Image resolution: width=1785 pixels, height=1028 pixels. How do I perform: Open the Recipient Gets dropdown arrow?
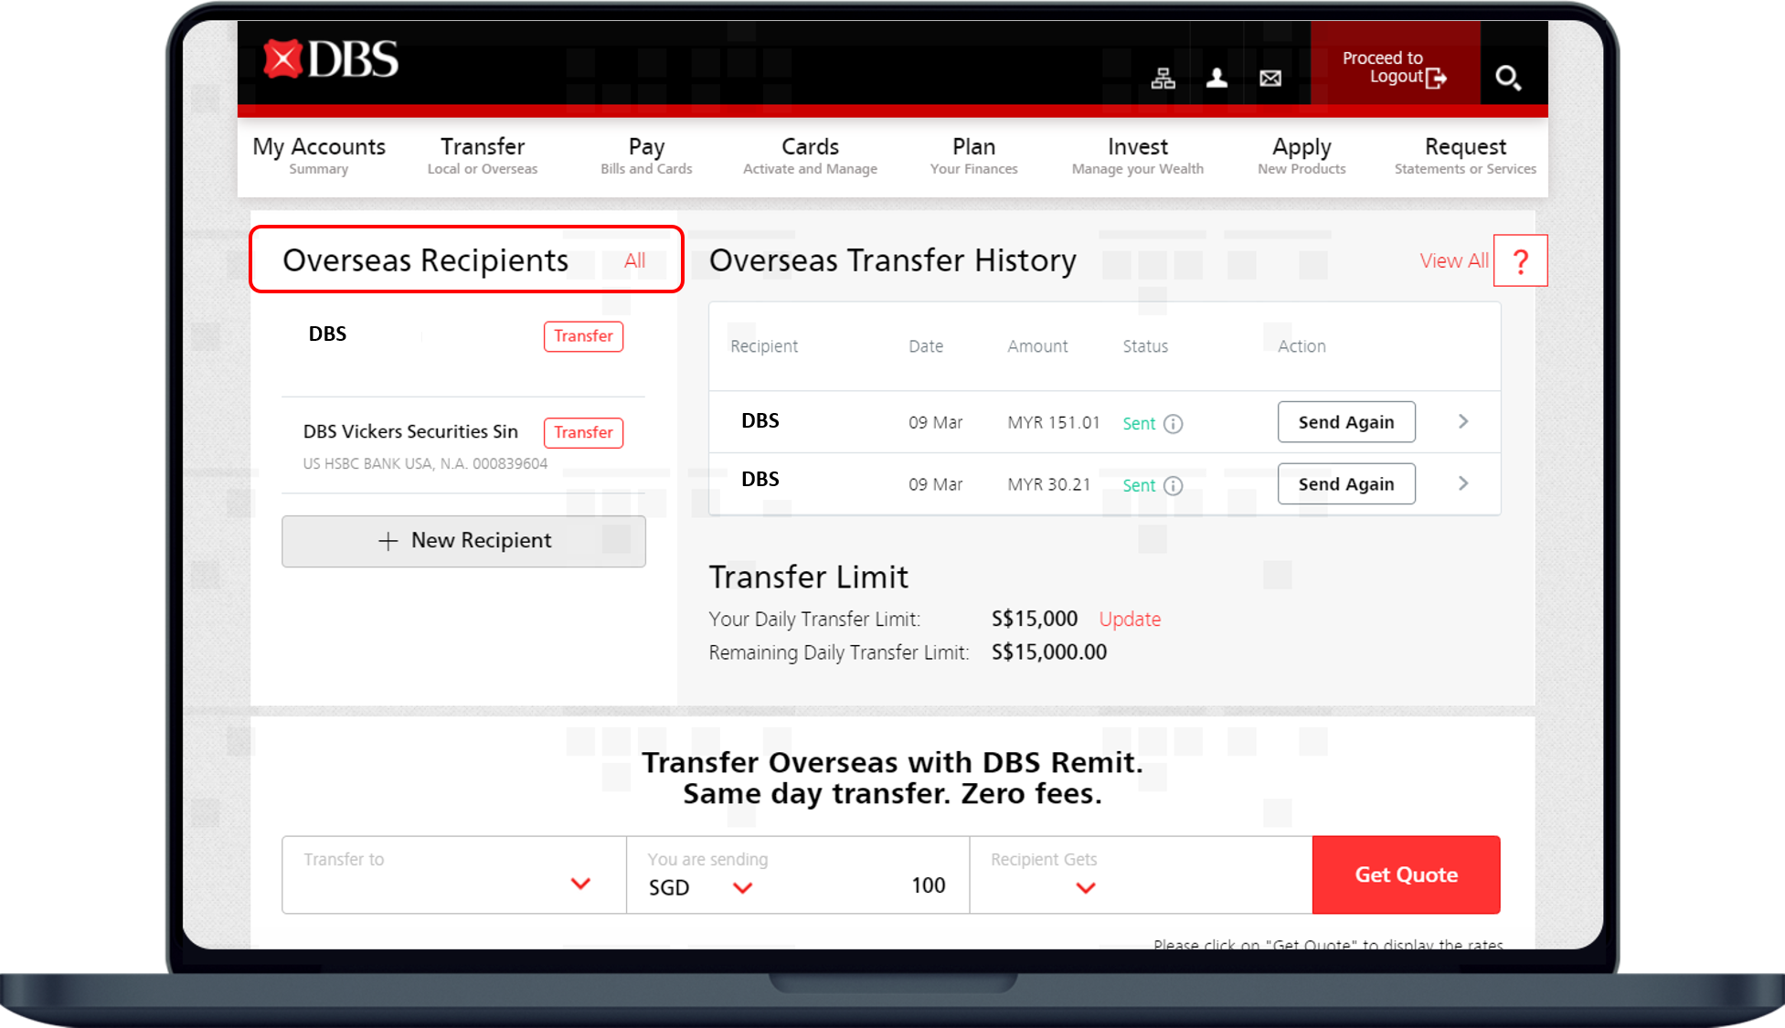pyautogui.click(x=1086, y=887)
